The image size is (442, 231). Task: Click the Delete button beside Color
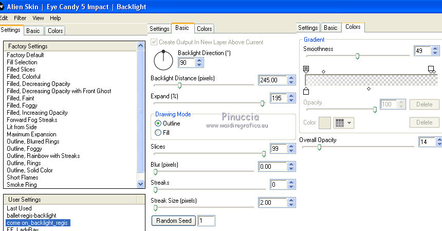tap(424, 122)
